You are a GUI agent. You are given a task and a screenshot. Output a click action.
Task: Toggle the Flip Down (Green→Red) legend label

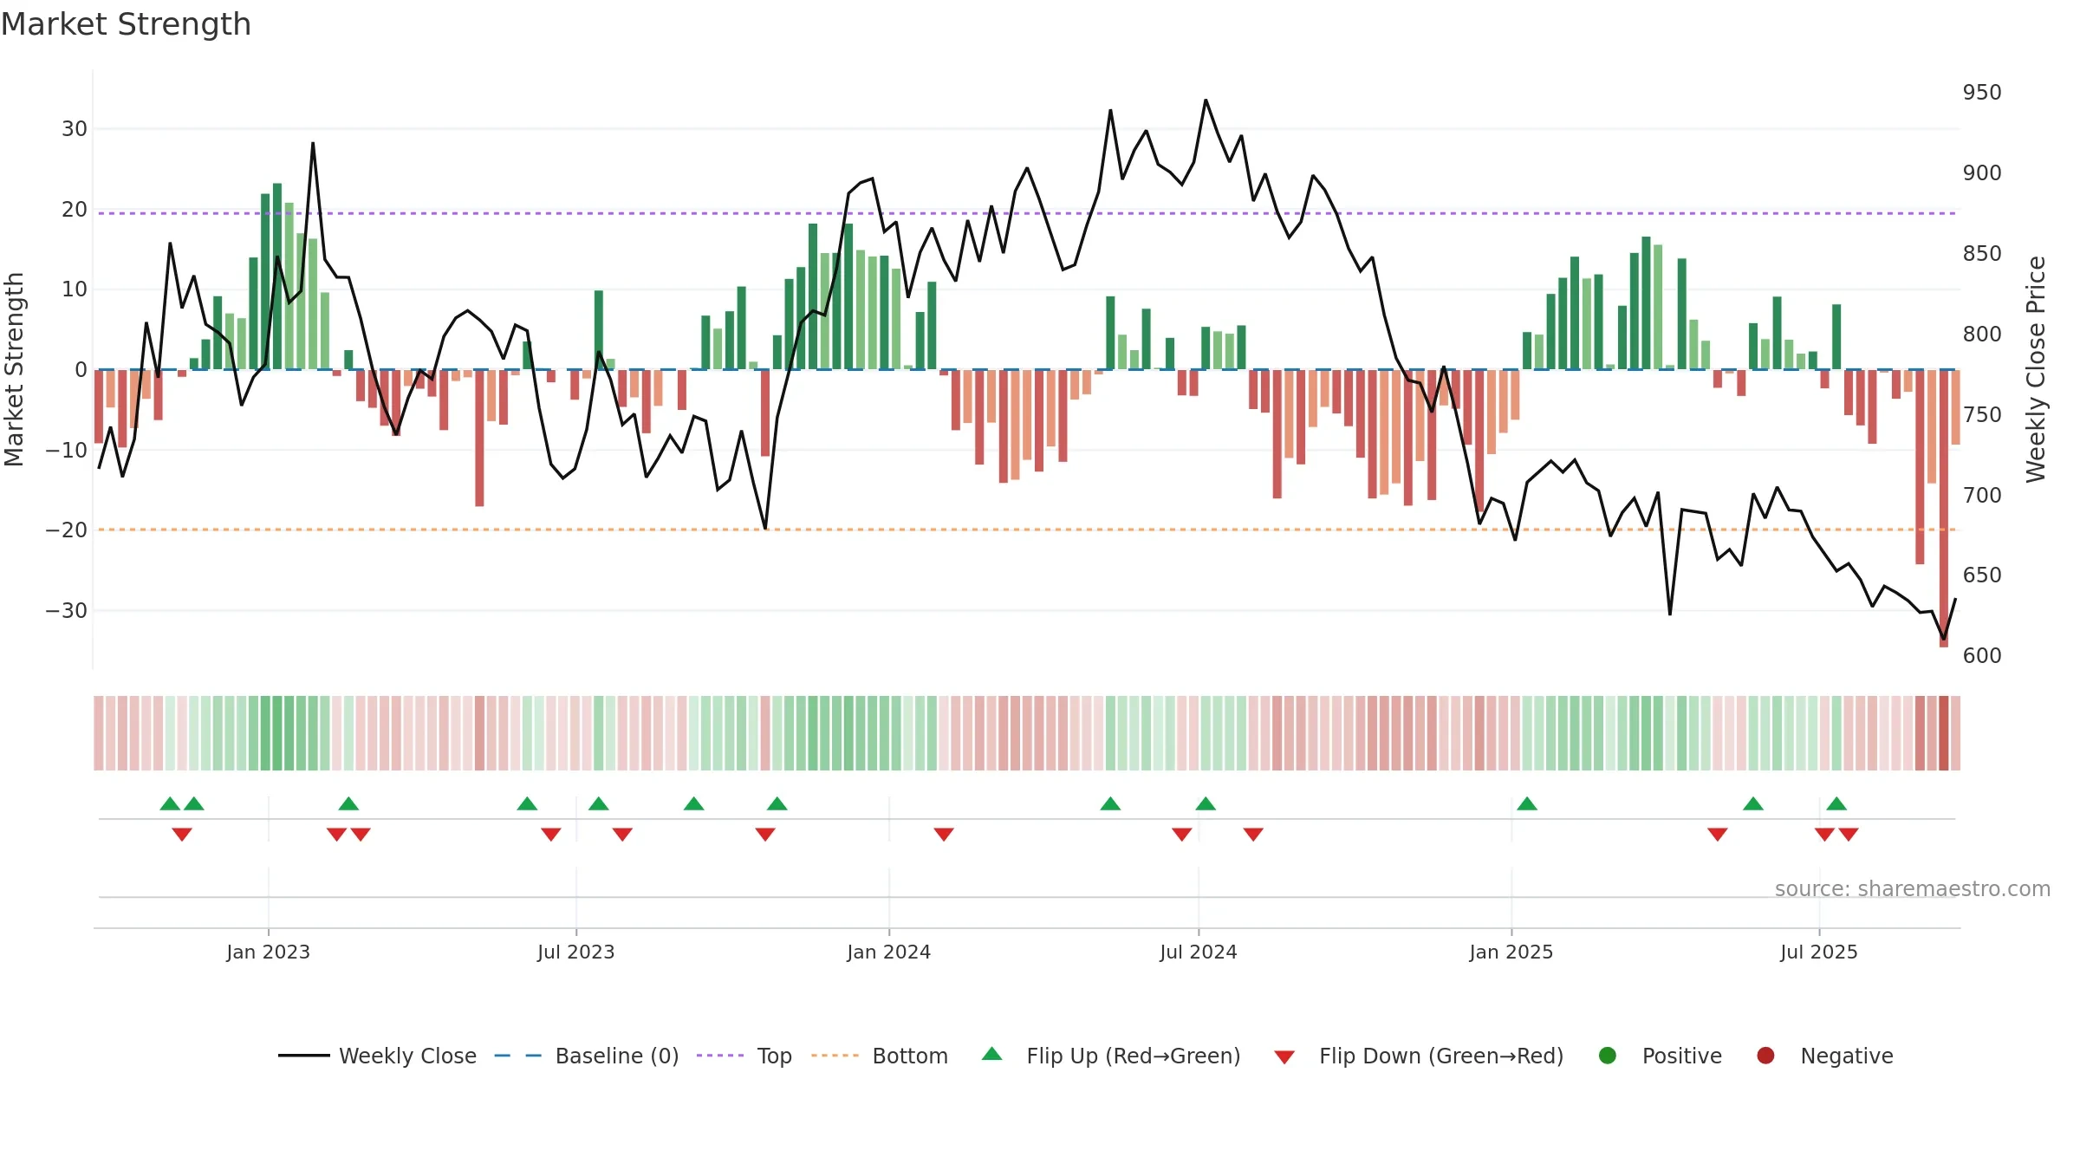pos(1441,1056)
